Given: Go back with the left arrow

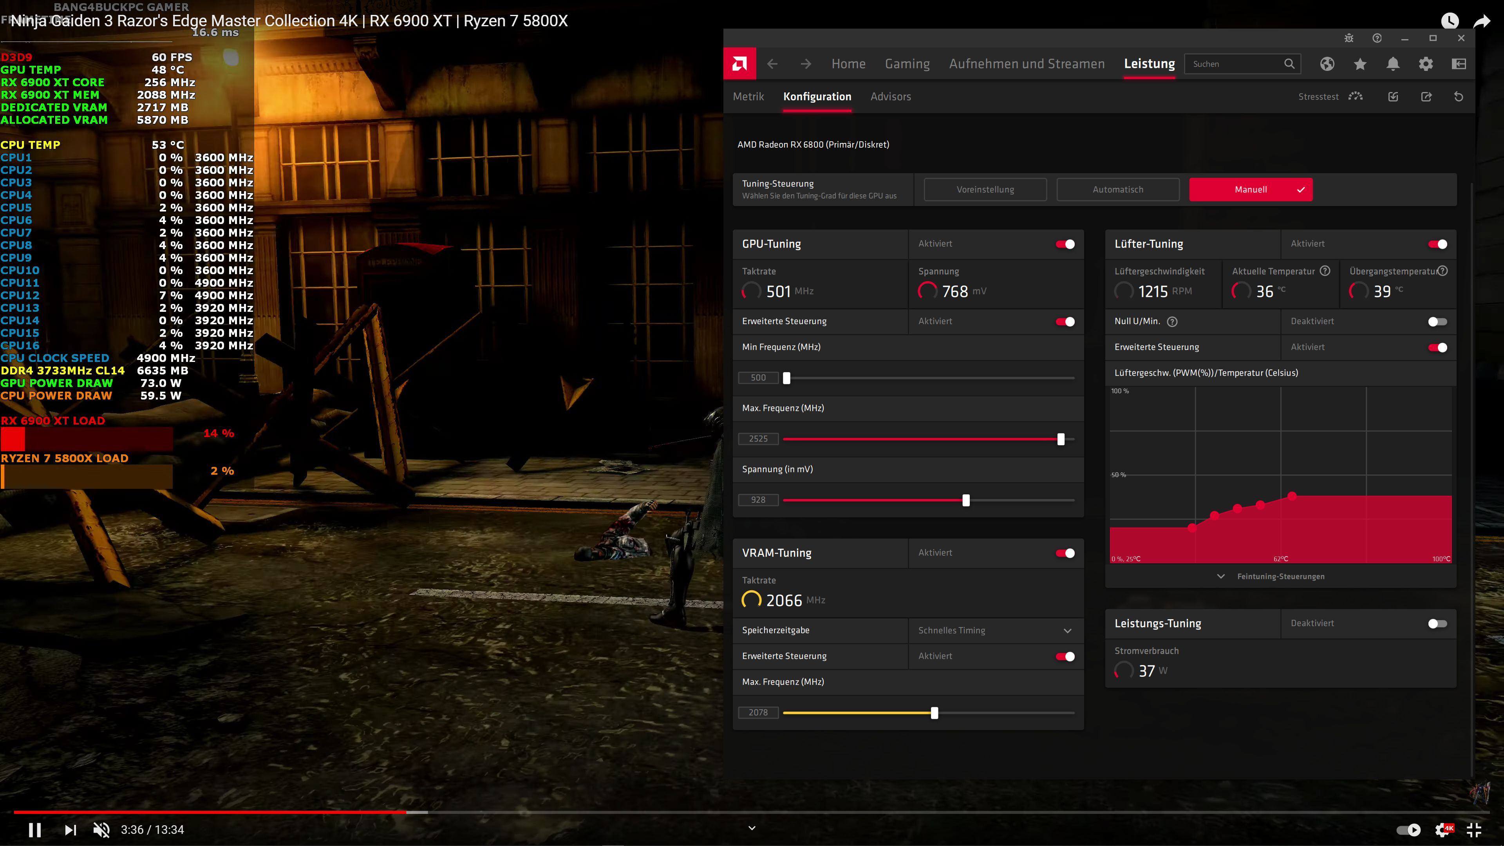Looking at the screenshot, I should (772, 63).
